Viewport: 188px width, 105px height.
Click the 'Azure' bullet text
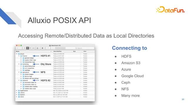pos(126,69)
